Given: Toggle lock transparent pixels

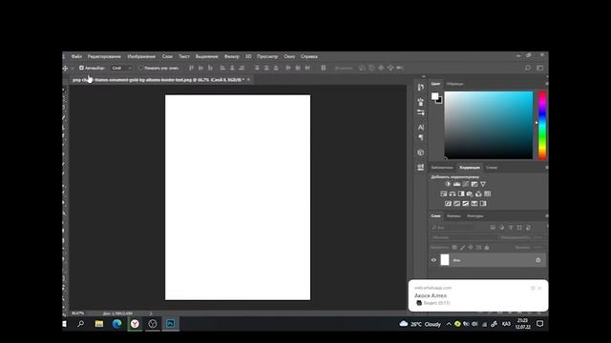Looking at the screenshot, I should point(454,248).
